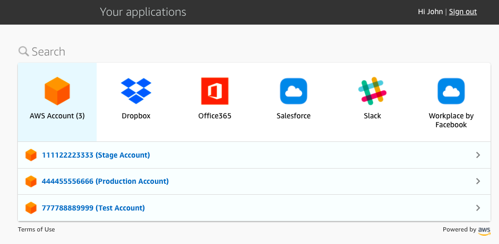Expand the Test Account row chevron
499x244 pixels.
[477, 208]
